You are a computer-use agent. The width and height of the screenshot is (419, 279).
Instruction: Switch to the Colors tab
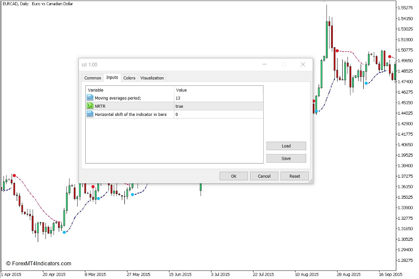tap(129, 78)
